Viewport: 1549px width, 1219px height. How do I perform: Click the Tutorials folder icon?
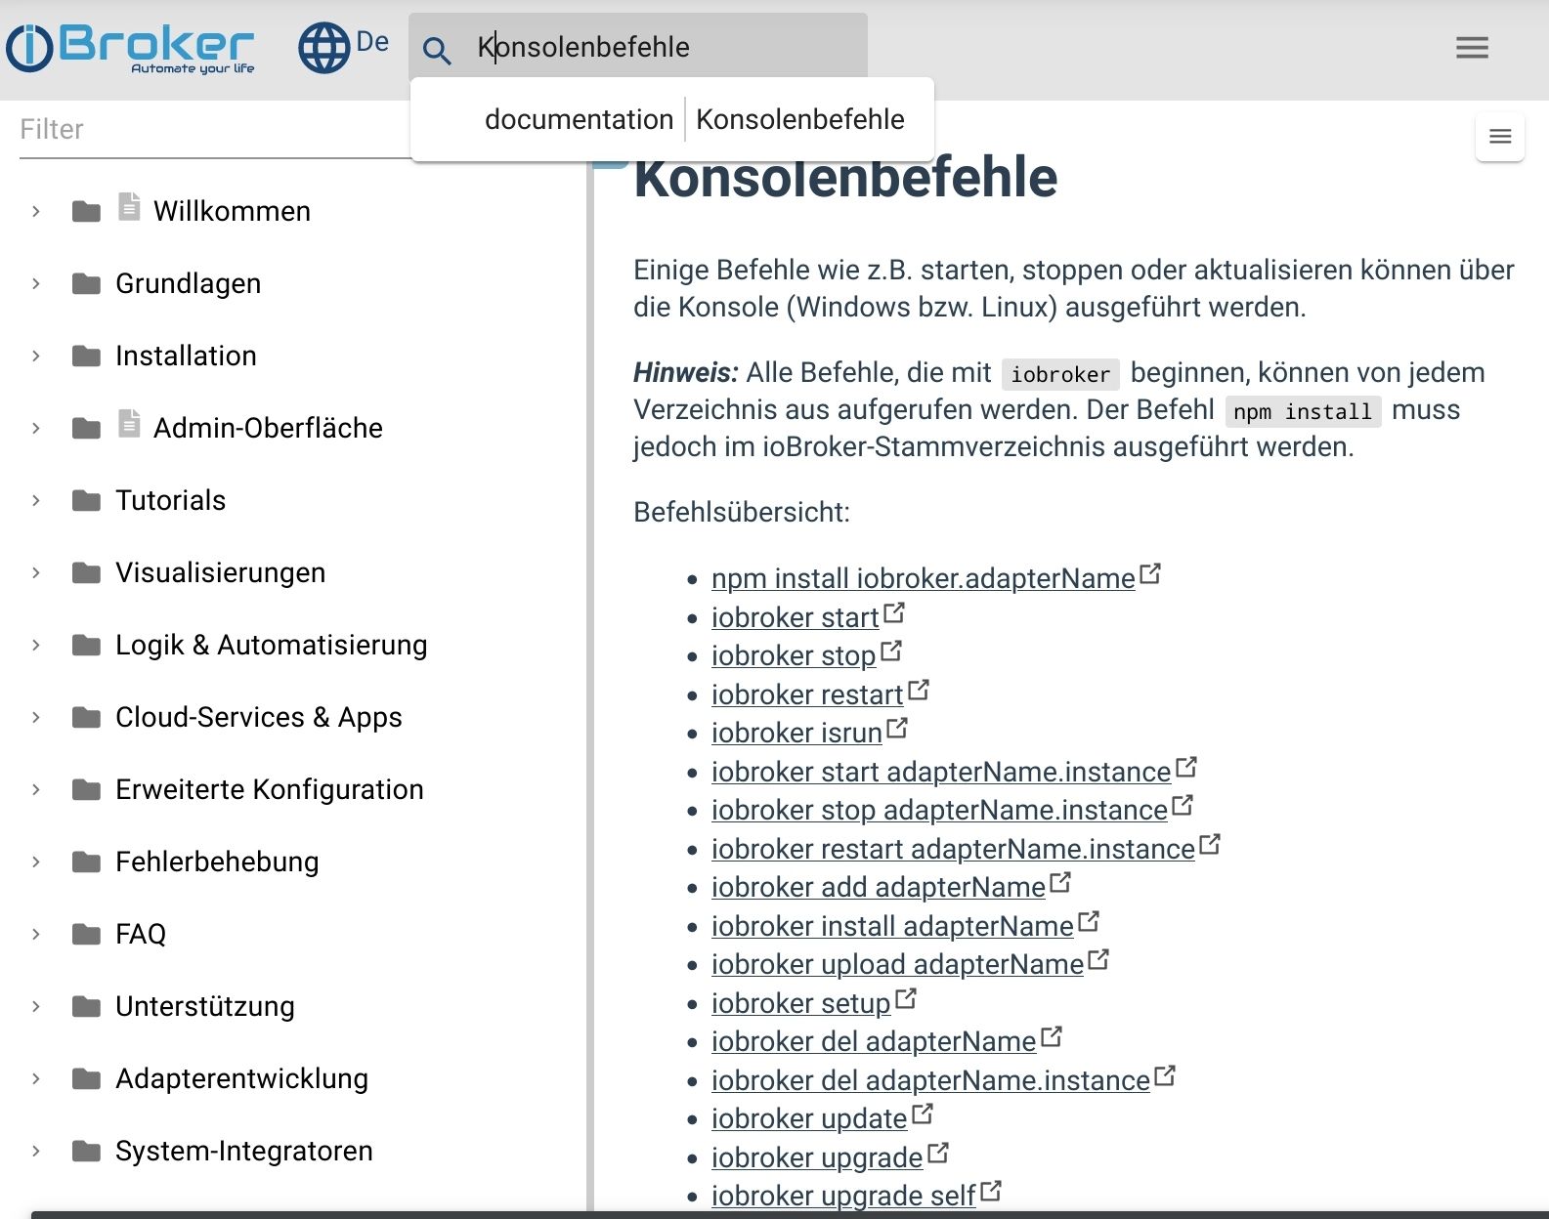tap(86, 501)
